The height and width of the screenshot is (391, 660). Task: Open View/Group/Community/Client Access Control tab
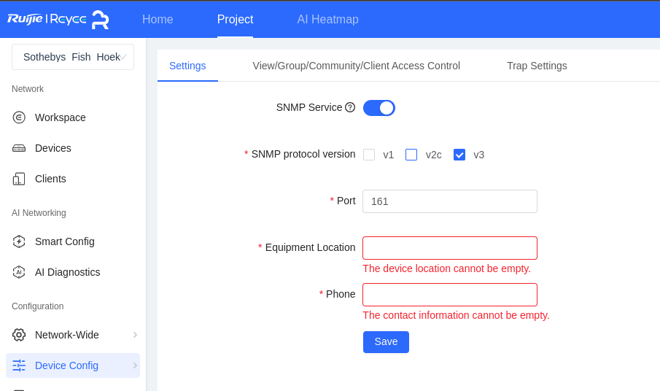(356, 66)
